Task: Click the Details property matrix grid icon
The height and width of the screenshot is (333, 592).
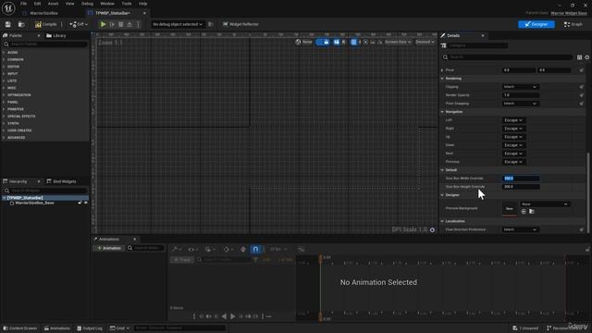Action: (579, 57)
